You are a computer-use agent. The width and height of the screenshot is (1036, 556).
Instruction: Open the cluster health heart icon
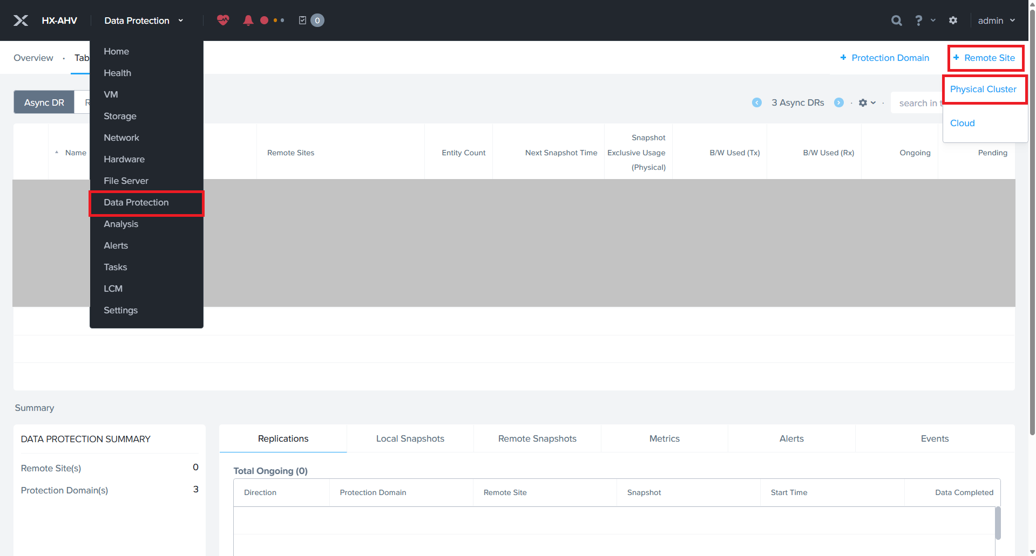(x=223, y=20)
